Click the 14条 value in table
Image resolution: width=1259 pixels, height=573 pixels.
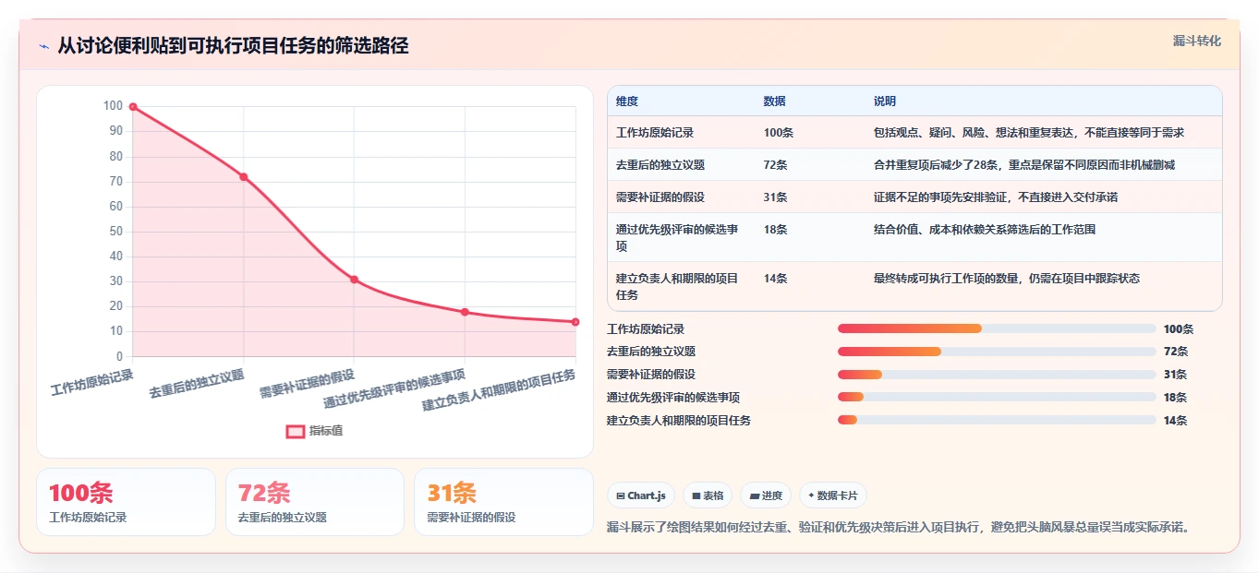coord(776,279)
